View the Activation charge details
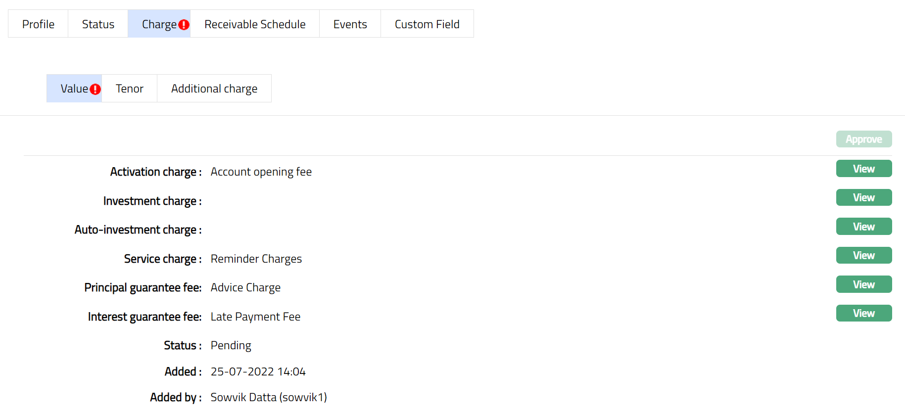Viewport: 905px width, 416px height. point(863,169)
